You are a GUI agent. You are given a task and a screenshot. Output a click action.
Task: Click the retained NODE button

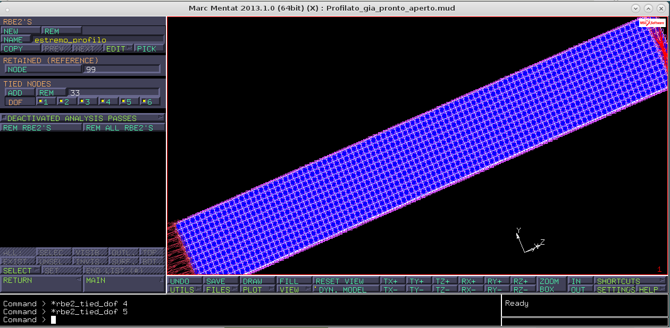pos(43,70)
